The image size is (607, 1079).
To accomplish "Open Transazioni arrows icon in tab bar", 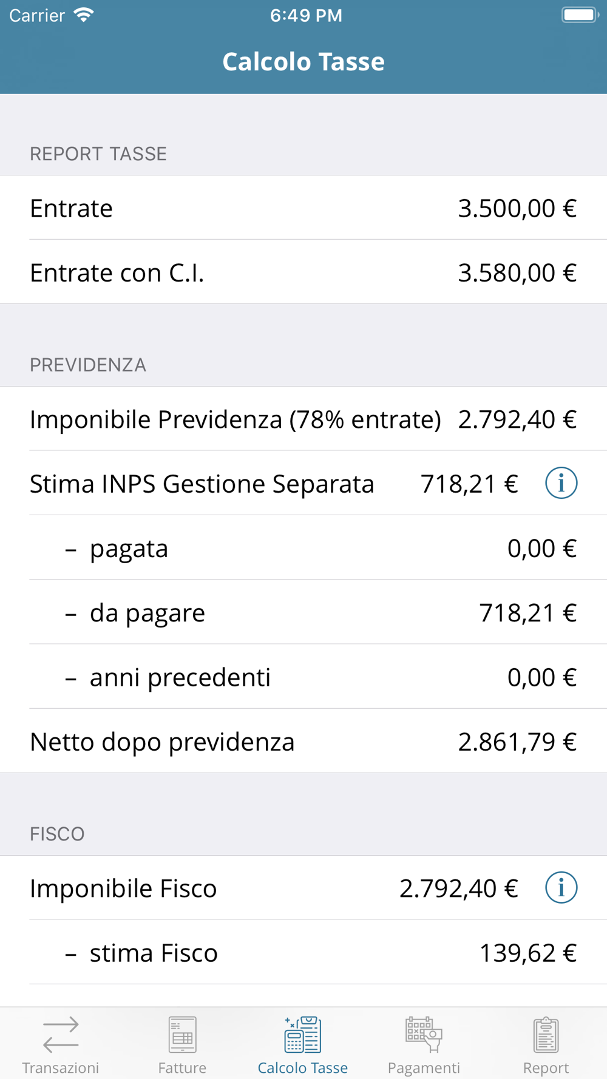I will pyautogui.click(x=61, y=1035).
